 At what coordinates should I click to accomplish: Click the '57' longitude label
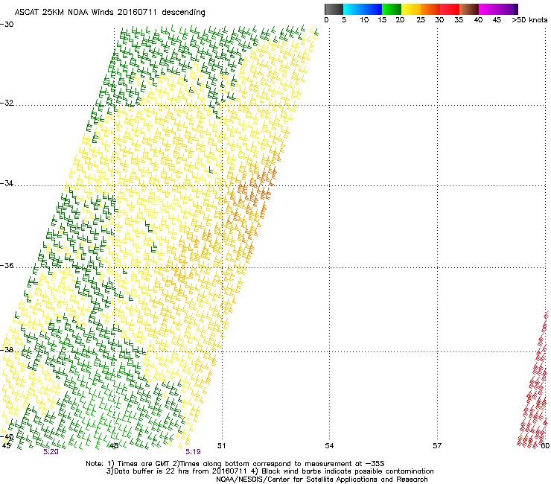[x=437, y=446]
